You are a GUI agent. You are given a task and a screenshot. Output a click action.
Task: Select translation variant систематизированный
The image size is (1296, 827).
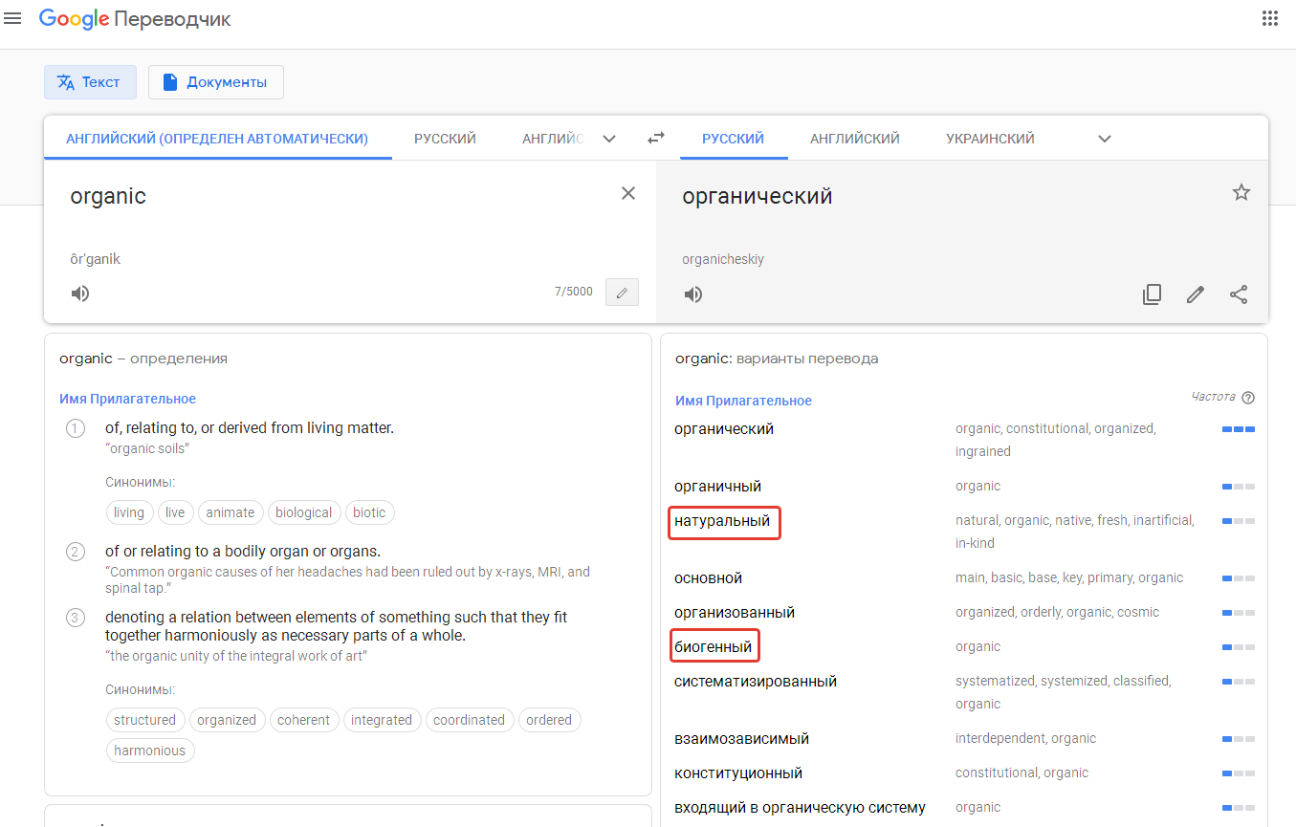coord(756,682)
